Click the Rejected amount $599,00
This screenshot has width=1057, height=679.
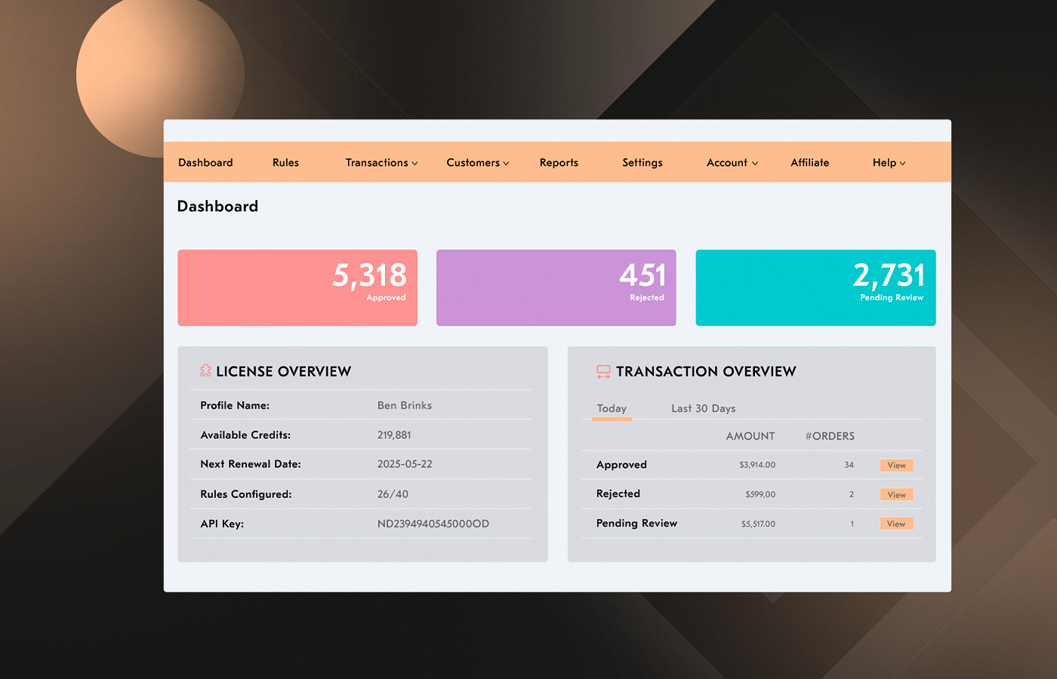pyautogui.click(x=760, y=494)
